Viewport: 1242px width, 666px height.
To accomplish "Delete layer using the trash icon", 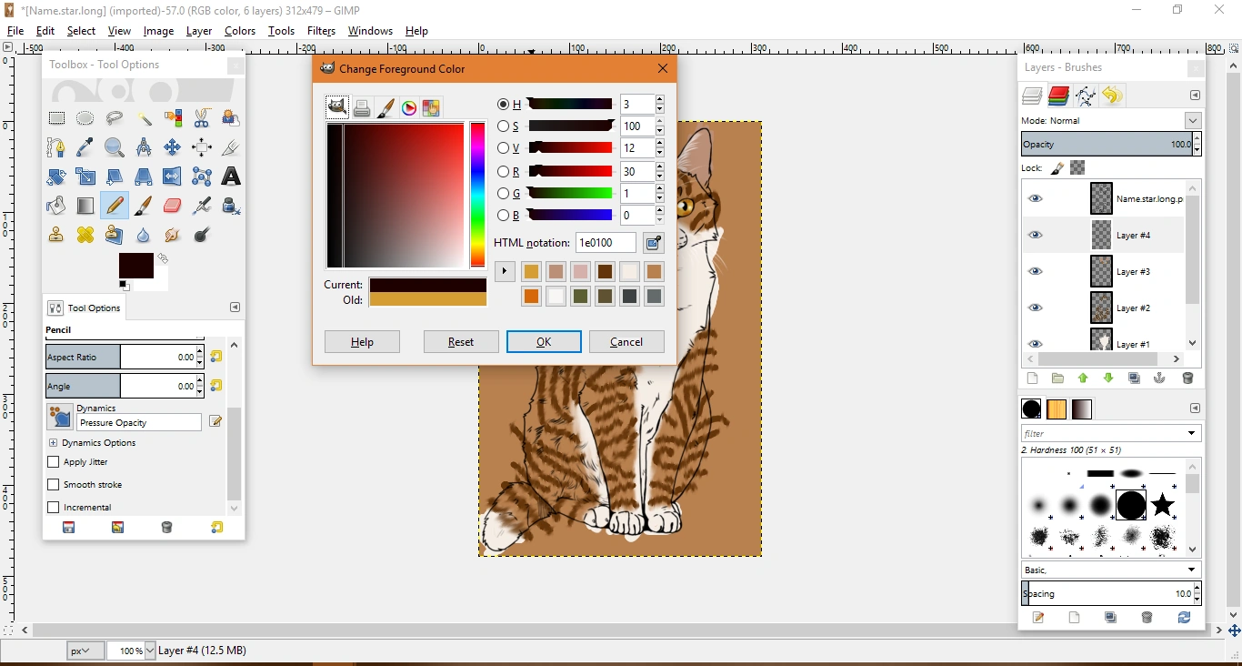I will click(x=1187, y=378).
